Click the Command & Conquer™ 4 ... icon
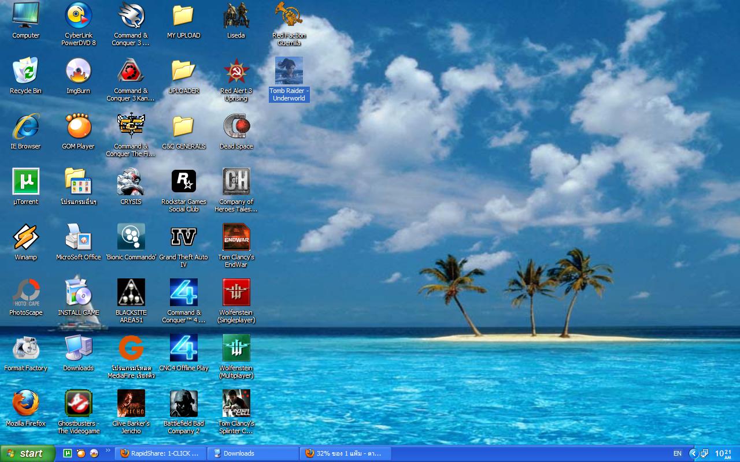Viewport: 740px width, 462px height. click(x=184, y=293)
